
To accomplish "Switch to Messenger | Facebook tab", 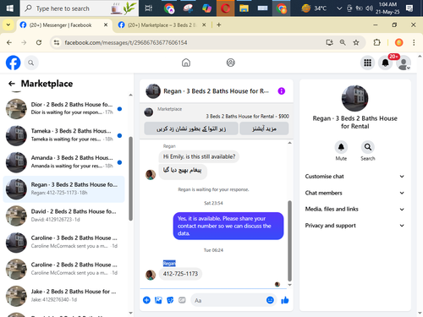I will tap(63, 25).
